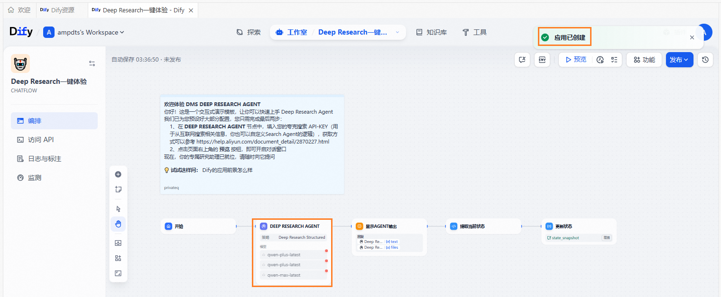Close the 应用已创建 notification
721x297 pixels.
point(692,37)
